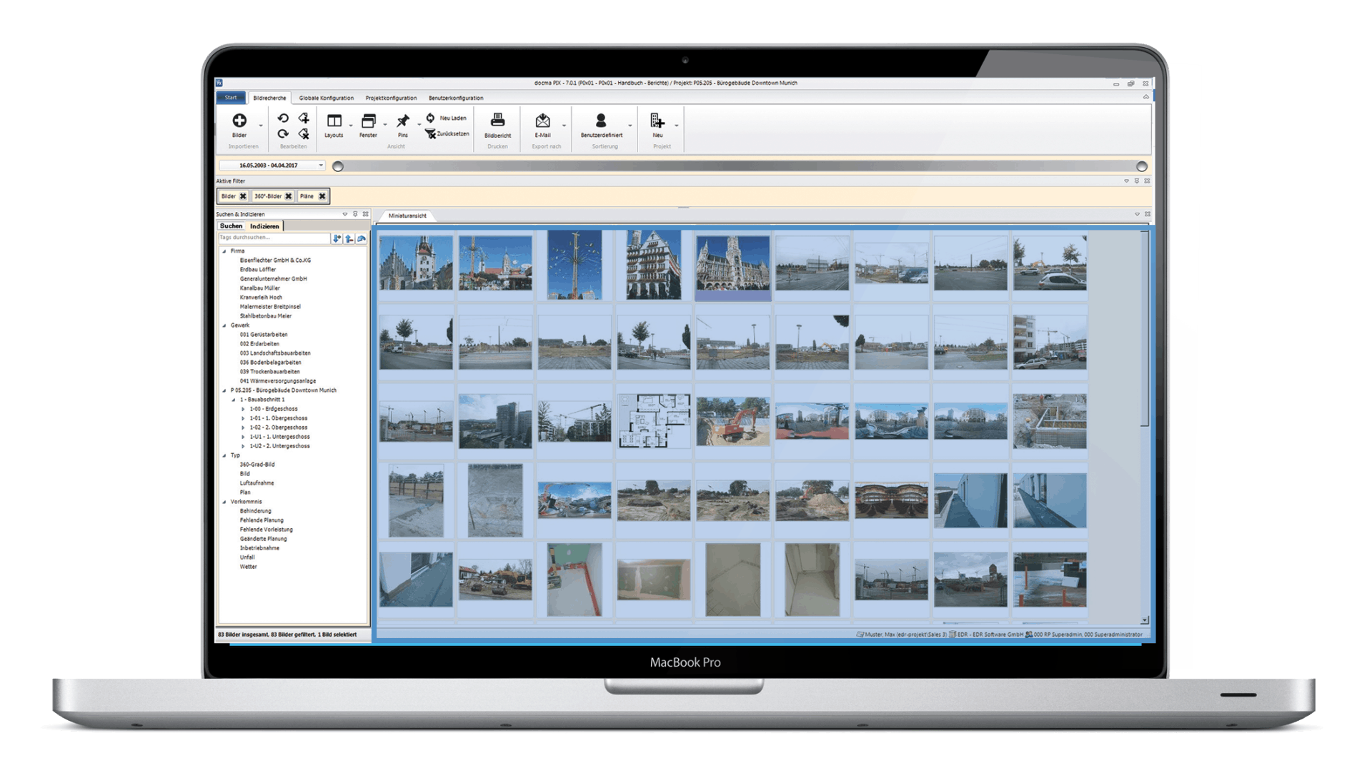Click the sort tags ascending icon
The width and height of the screenshot is (1372, 768).
tap(349, 238)
